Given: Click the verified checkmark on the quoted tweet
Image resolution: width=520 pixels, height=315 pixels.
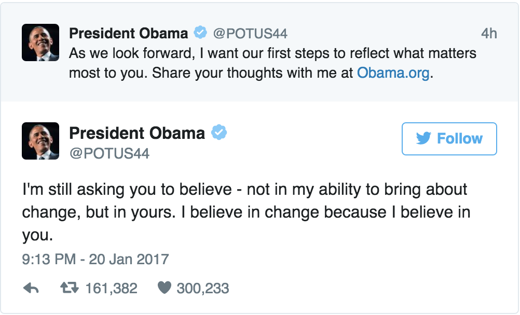Looking at the screenshot, I should tap(199, 33).
